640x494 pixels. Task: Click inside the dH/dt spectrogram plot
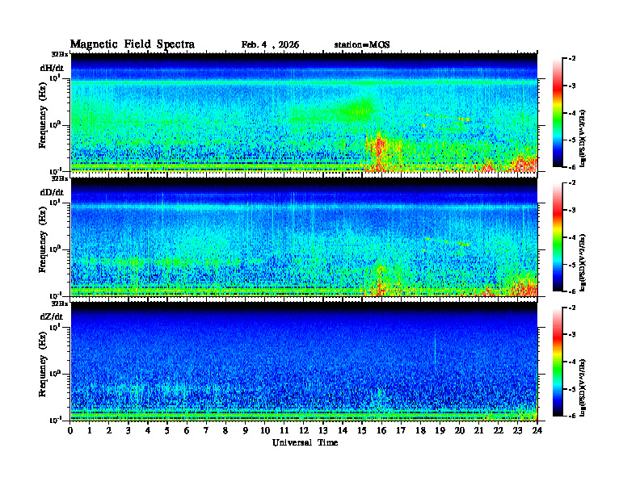click(304, 112)
